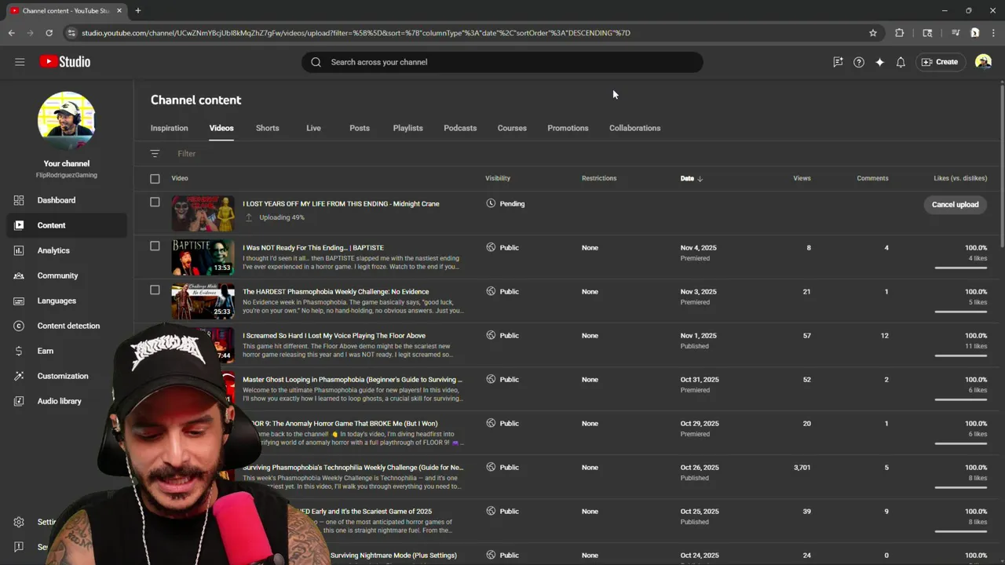This screenshot has width=1005, height=565.
Task: Open the send feedback icon in header
Action: (x=838, y=62)
